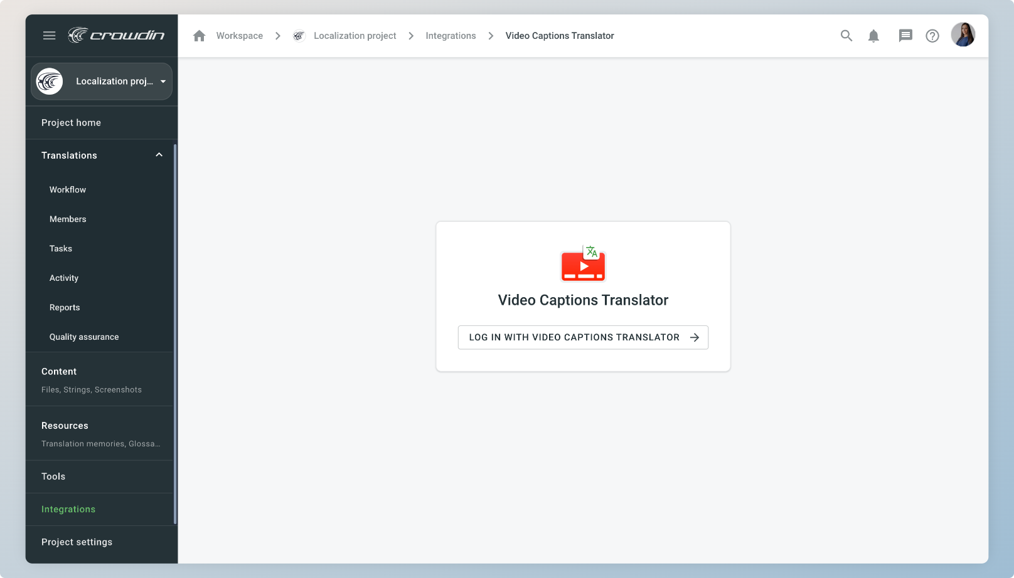Open user profile avatar
Viewport: 1014px width, 578px height.
pos(963,34)
